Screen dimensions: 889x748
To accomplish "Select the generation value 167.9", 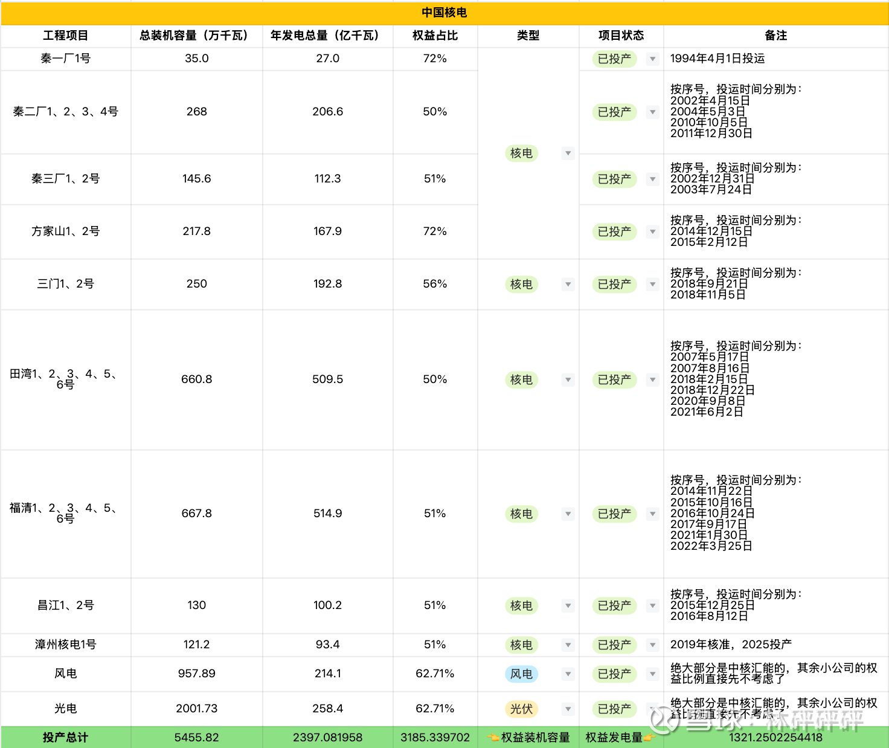I will point(328,231).
